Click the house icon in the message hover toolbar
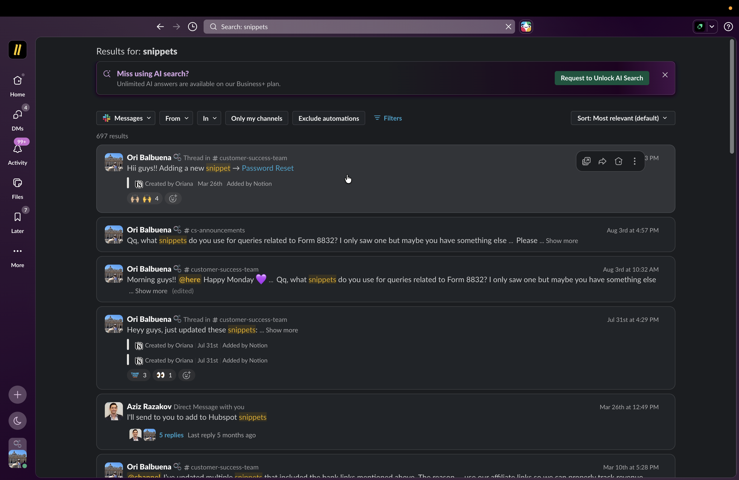Image resolution: width=739 pixels, height=480 pixels. (619, 161)
